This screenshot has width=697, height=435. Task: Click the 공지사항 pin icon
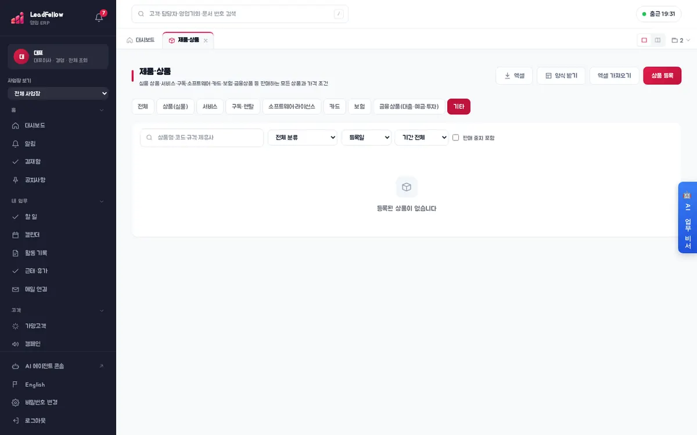pos(16,180)
